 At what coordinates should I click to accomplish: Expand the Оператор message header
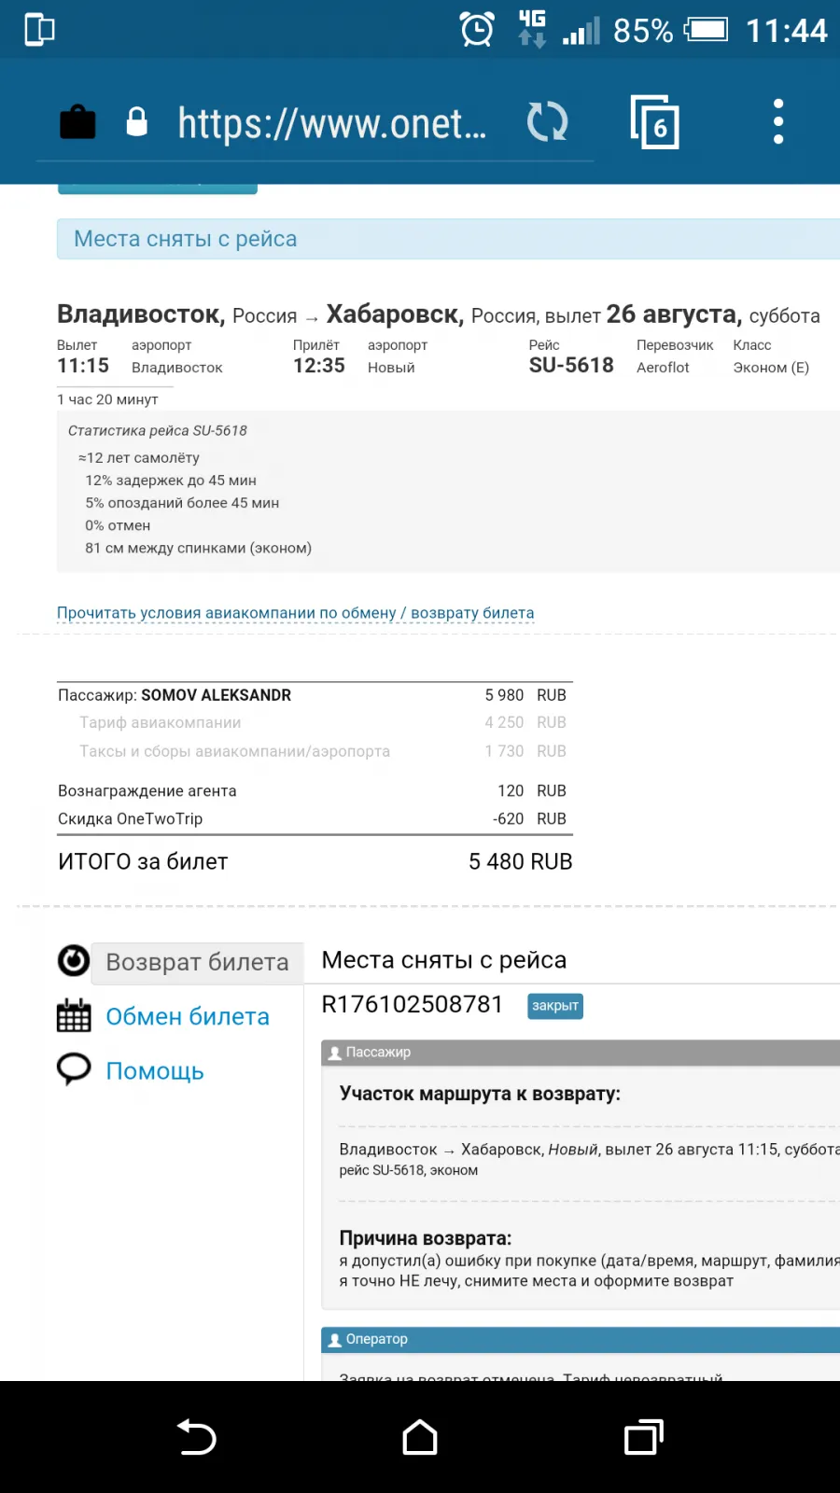[581, 1340]
